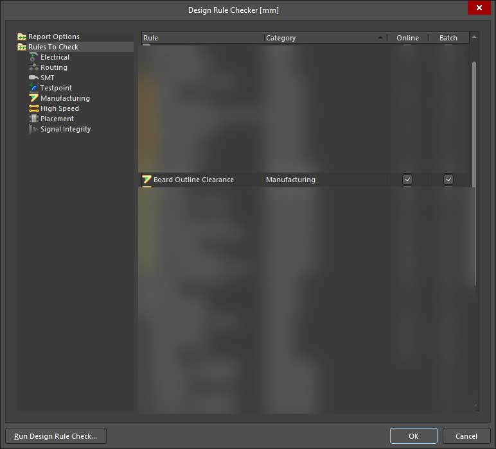
Task: Dismiss the dialog with Cancel
Action: coord(466,436)
